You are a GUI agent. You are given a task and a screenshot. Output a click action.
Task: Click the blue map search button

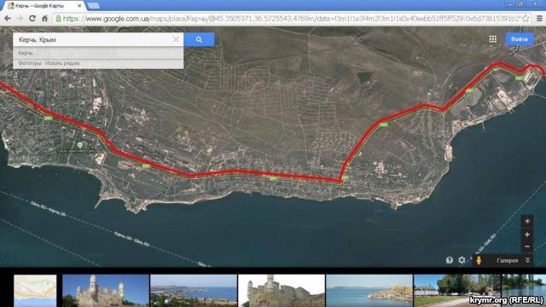click(199, 40)
